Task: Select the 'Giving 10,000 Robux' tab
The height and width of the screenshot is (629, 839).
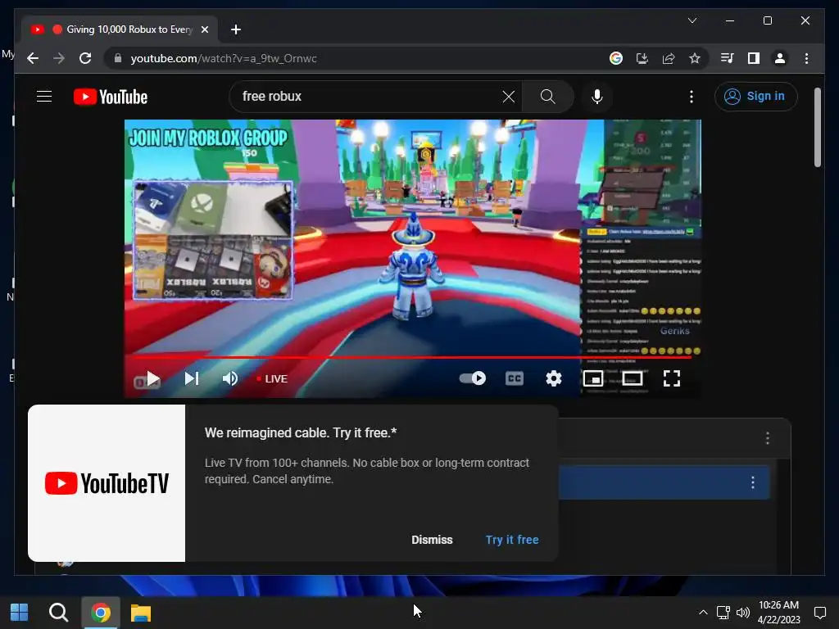Action: (x=120, y=29)
